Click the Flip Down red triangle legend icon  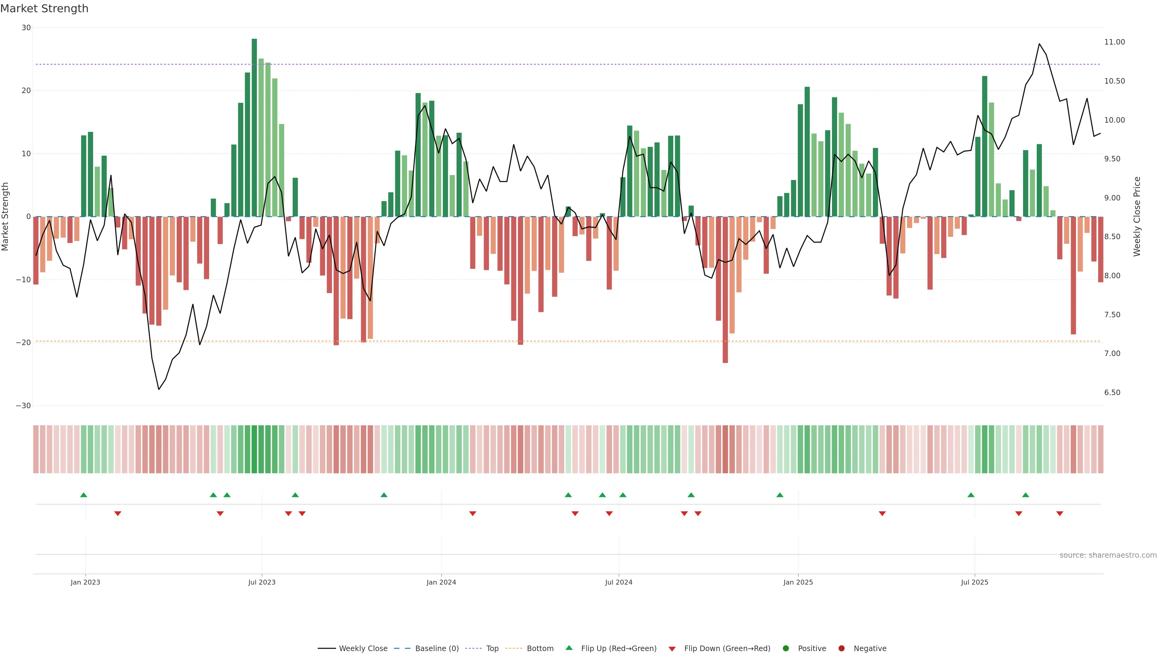point(672,649)
